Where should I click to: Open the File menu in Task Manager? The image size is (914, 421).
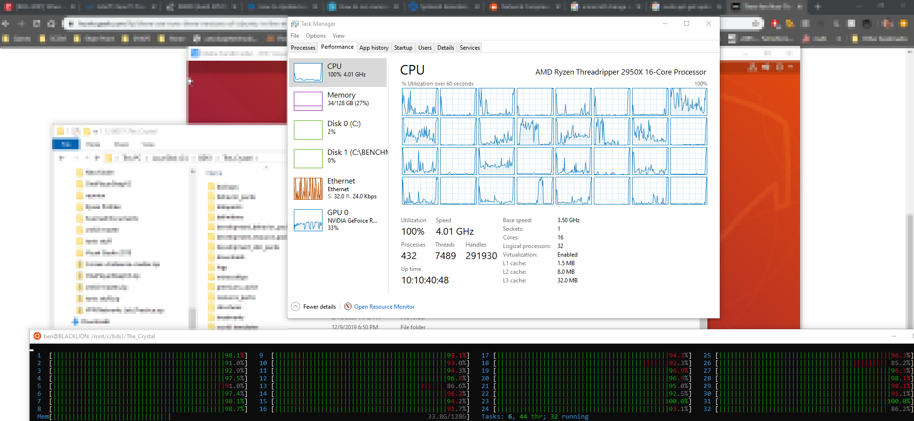[x=295, y=36]
